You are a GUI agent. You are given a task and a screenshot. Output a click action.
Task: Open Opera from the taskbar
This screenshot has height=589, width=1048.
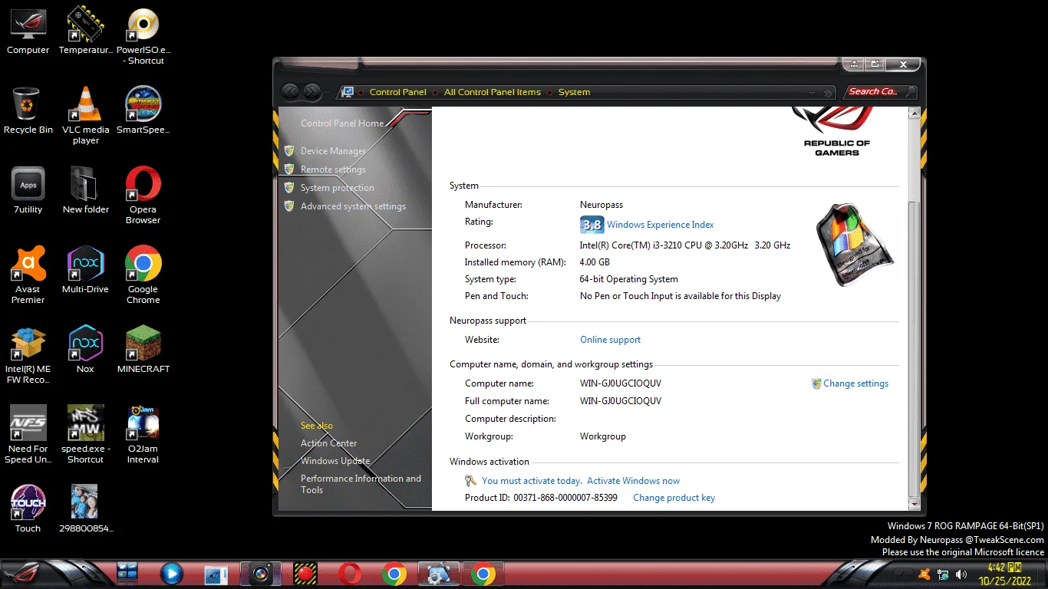350,574
